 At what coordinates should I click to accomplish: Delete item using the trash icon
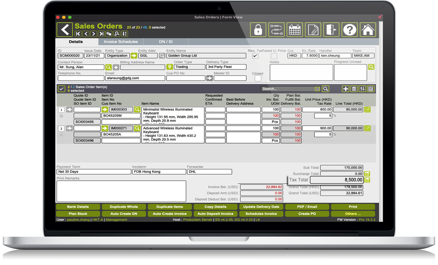354,89
